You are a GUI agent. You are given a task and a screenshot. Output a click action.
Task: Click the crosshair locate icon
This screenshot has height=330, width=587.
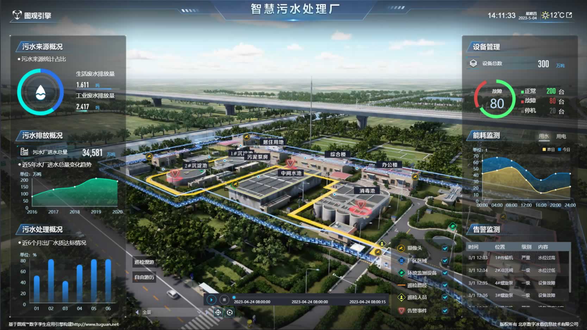pos(218,312)
